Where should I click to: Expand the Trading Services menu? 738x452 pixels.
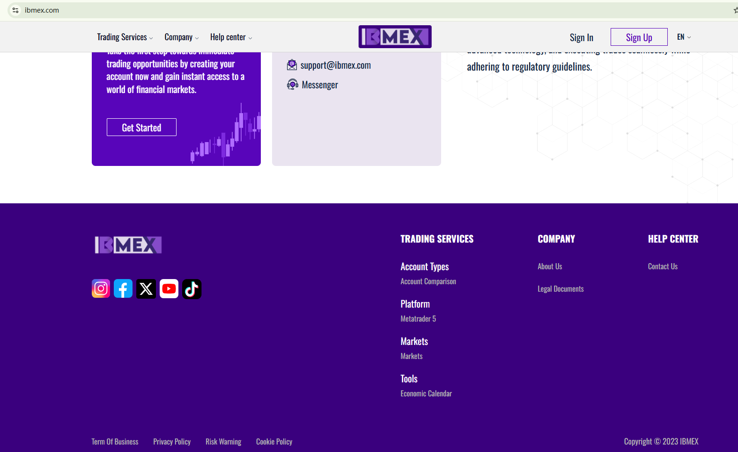click(x=125, y=37)
